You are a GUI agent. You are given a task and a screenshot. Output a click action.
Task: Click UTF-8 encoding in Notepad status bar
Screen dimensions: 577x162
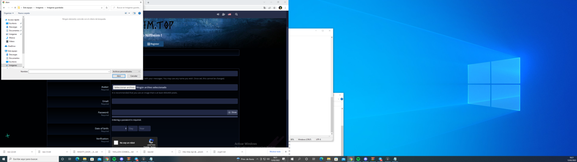[318, 139]
